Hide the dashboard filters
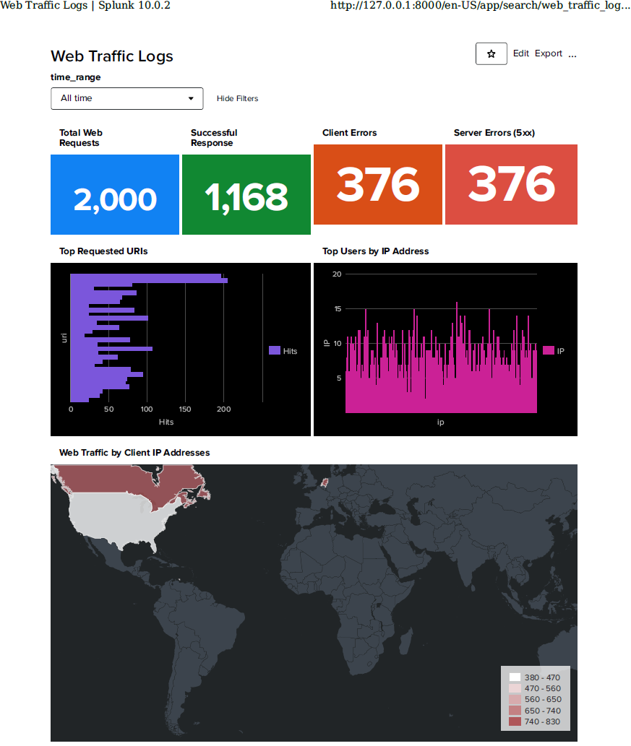Screen dimensions: 631x746 point(237,98)
